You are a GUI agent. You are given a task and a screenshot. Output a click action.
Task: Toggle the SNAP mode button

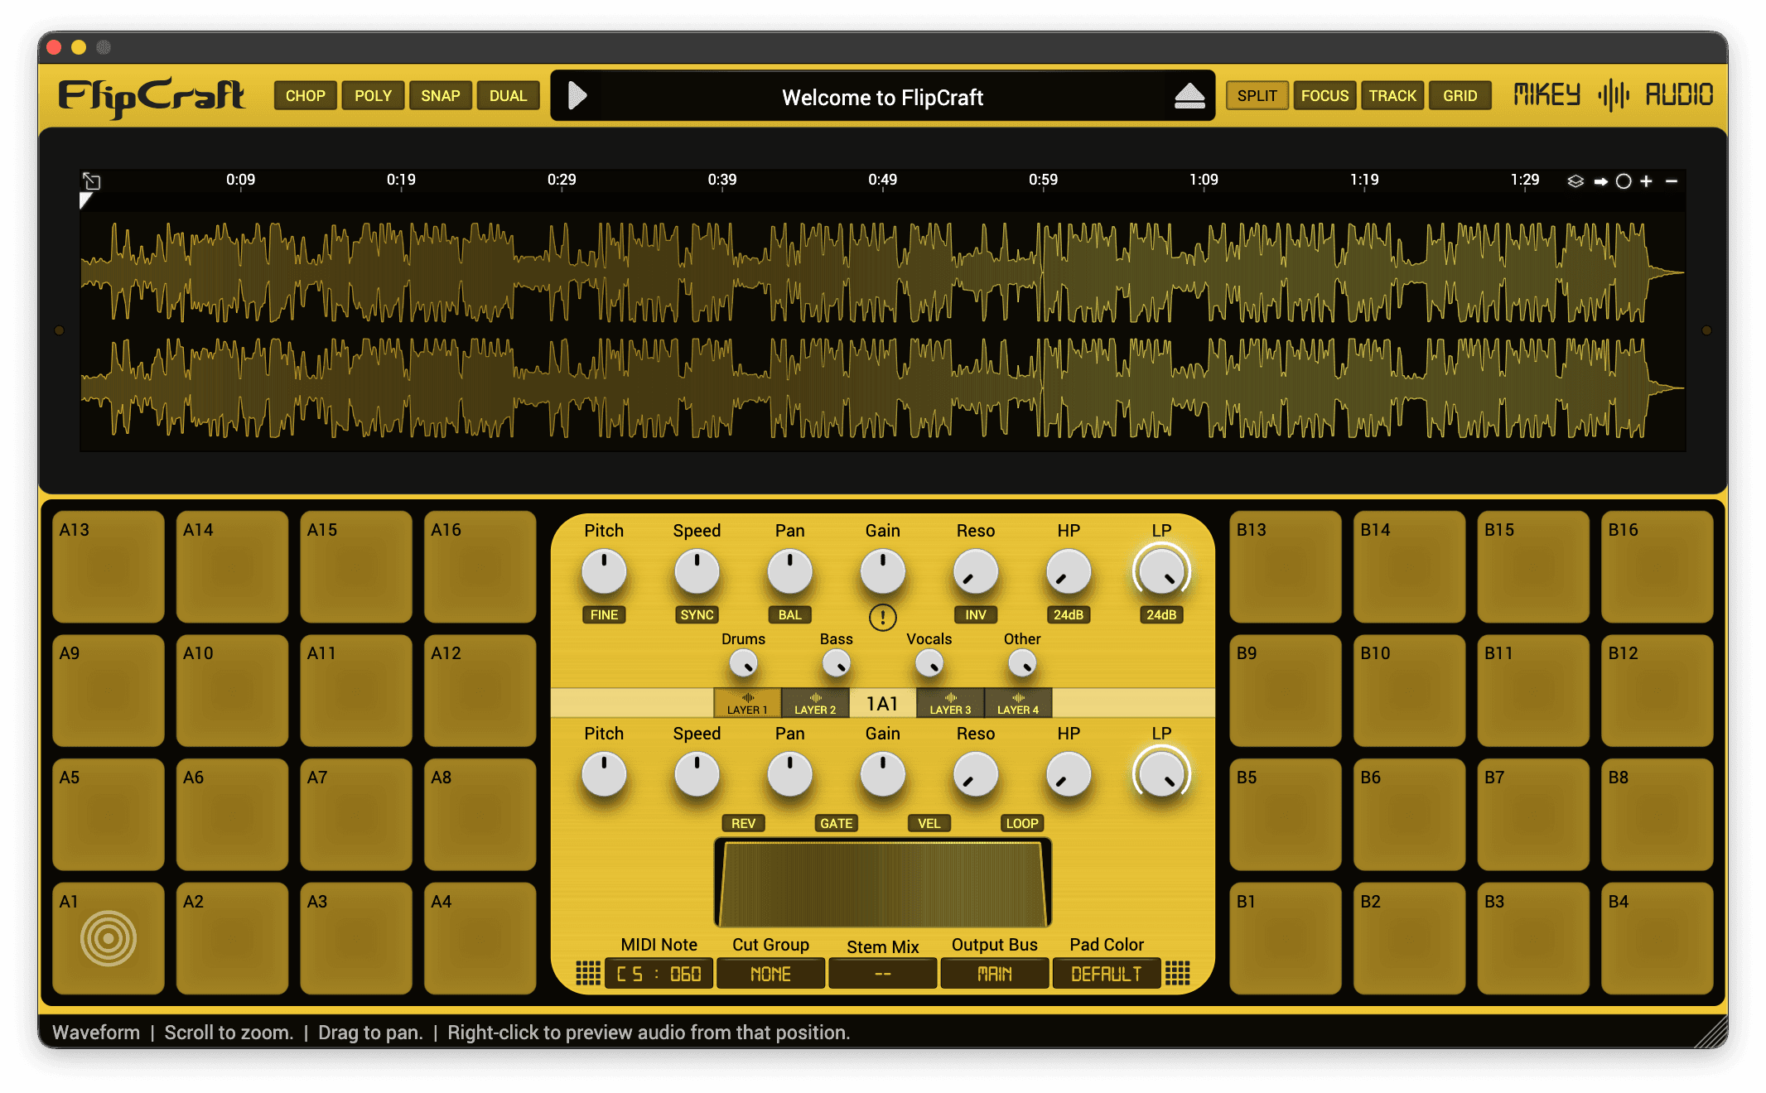click(x=440, y=96)
